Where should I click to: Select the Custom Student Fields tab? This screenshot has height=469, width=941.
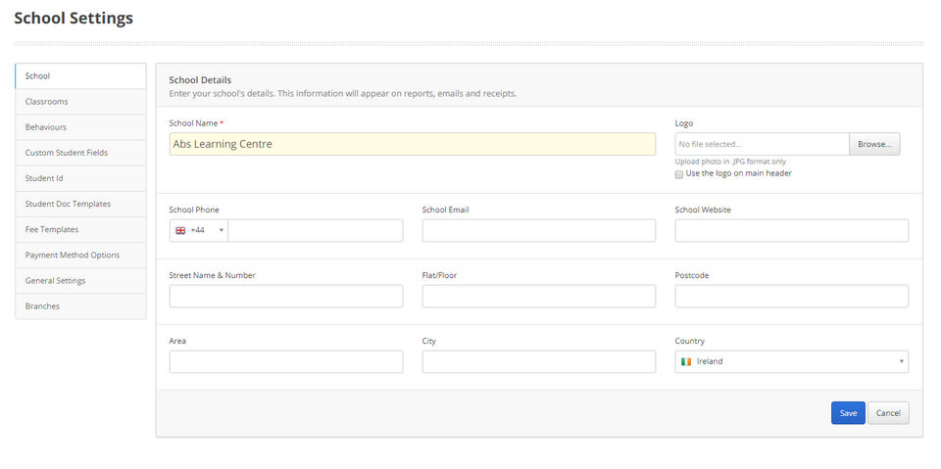pos(80,153)
